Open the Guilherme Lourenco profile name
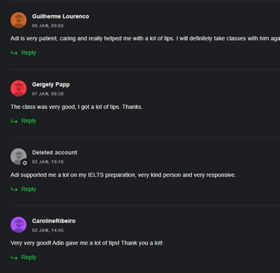Viewport: 280px width, 273px height. [60, 16]
